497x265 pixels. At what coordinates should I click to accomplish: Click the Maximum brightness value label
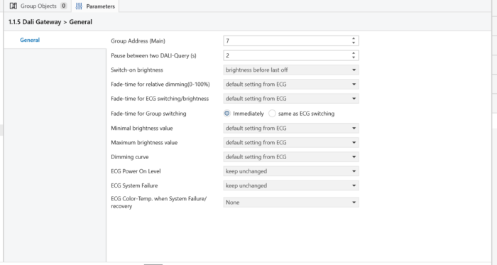click(x=144, y=143)
